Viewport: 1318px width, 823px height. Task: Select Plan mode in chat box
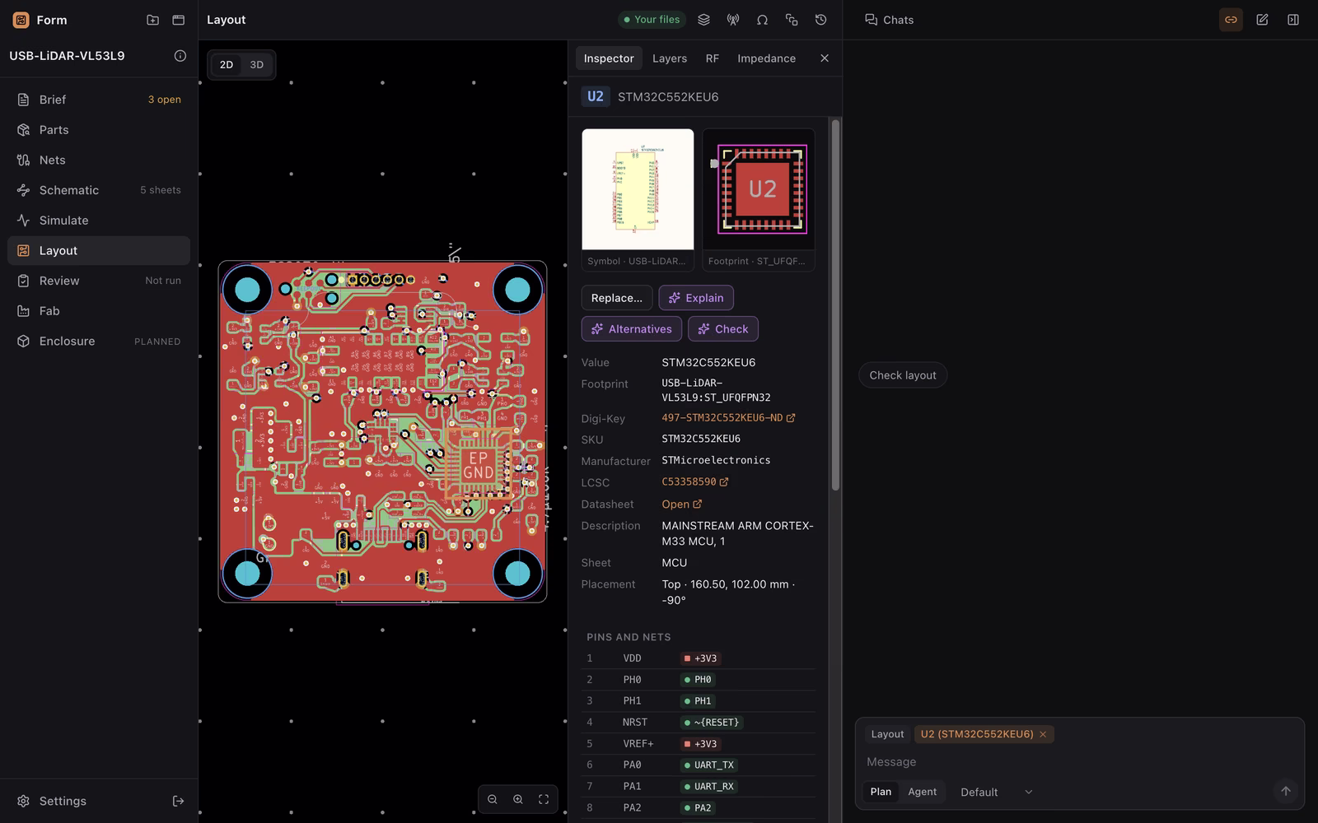(x=881, y=792)
